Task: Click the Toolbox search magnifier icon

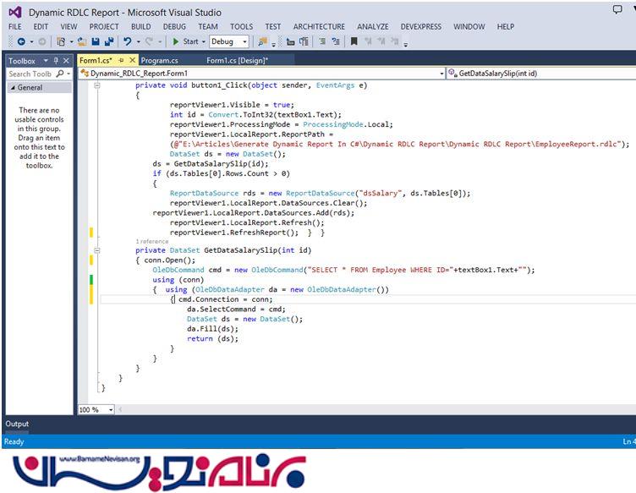Action: [x=61, y=74]
